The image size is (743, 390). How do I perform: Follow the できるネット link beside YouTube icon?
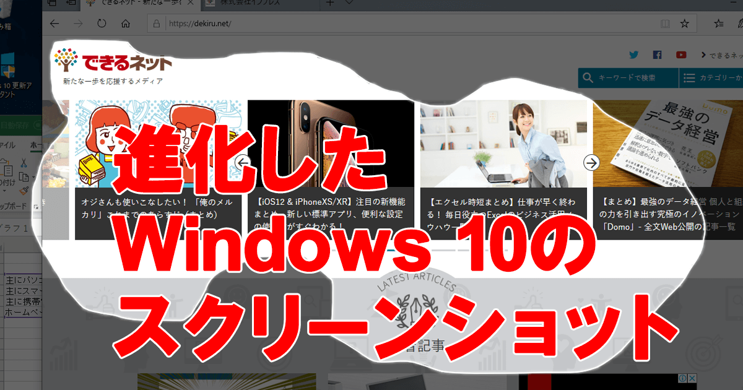tap(722, 55)
